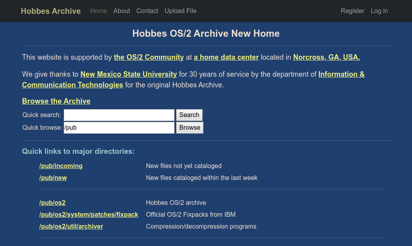
Task: Click Browse the Archive heading link
Action: (56, 101)
